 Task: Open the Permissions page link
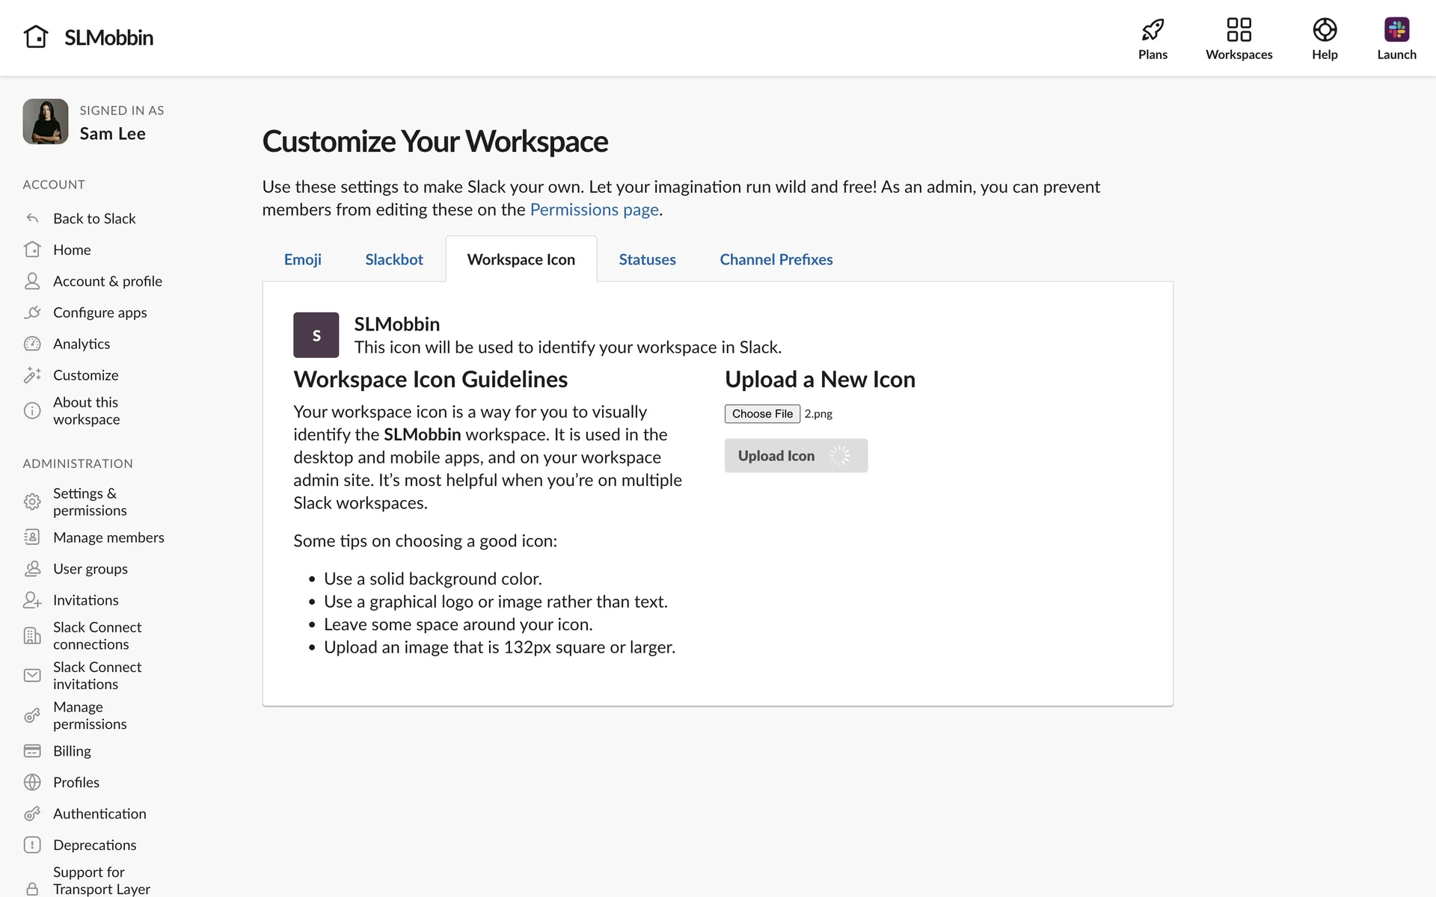(594, 210)
